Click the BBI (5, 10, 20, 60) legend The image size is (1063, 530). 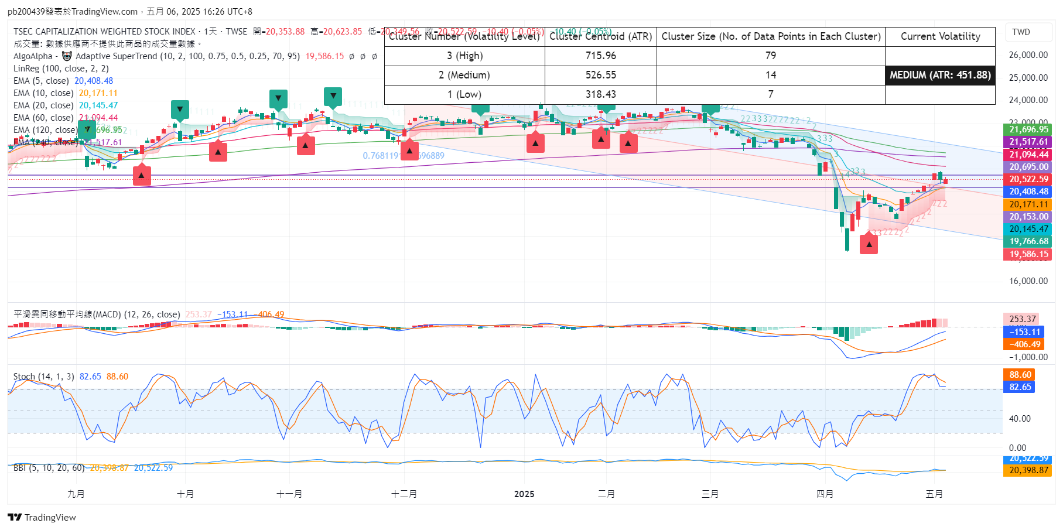(49, 468)
